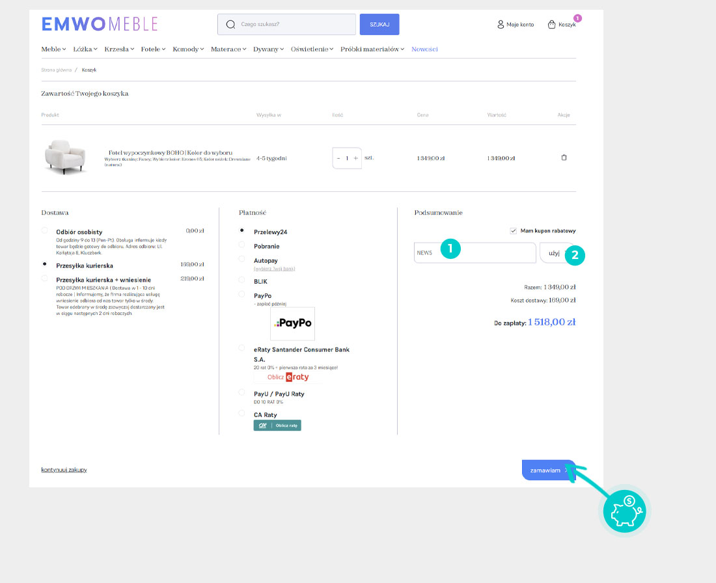Select Odbiór osobisty delivery option
This screenshot has width=716, height=583.
44,230
